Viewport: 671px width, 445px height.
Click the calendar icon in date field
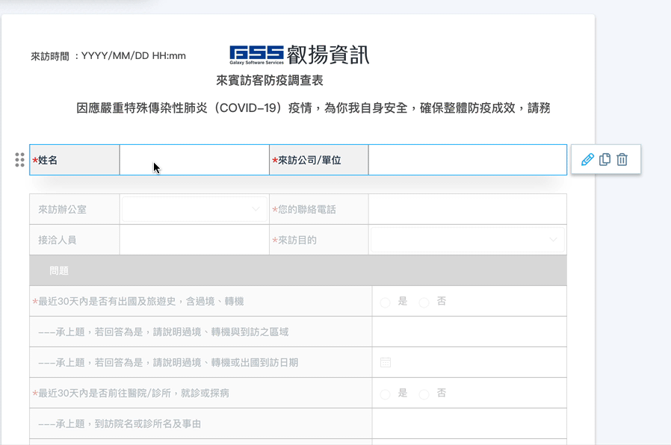click(386, 363)
